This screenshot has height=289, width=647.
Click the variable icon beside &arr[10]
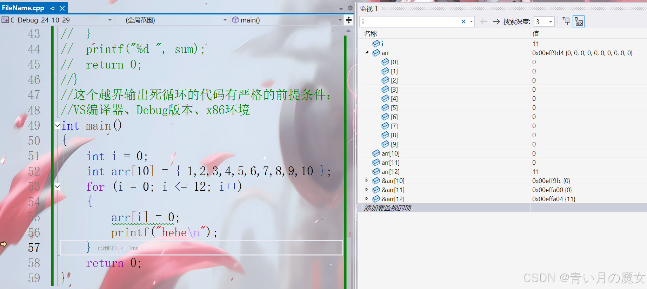click(376, 180)
